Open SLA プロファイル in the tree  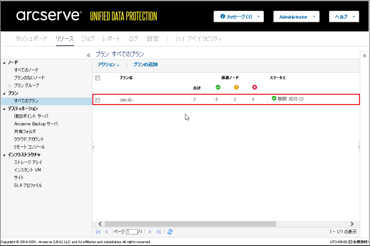[x=28, y=185]
